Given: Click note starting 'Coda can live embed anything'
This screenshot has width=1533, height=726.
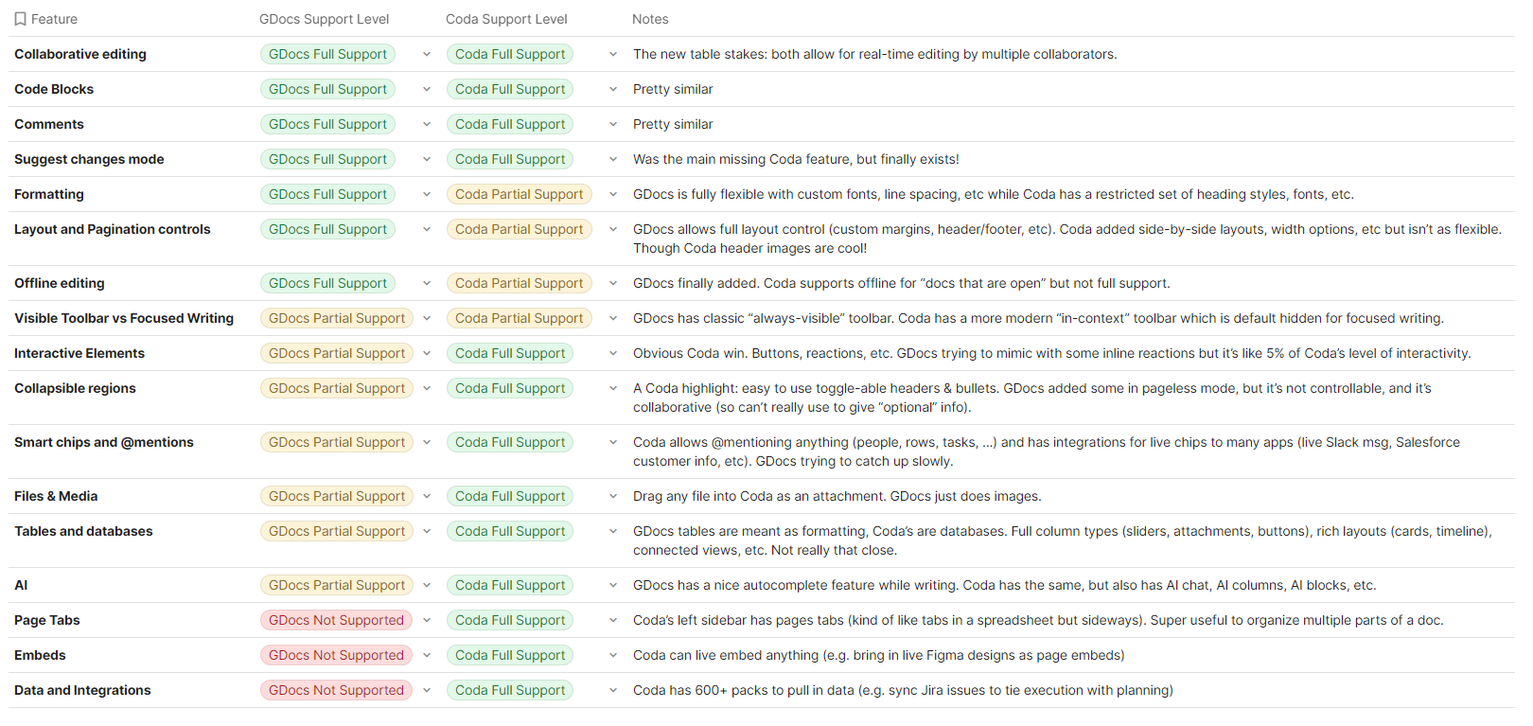Looking at the screenshot, I should click(x=878, y=655).
